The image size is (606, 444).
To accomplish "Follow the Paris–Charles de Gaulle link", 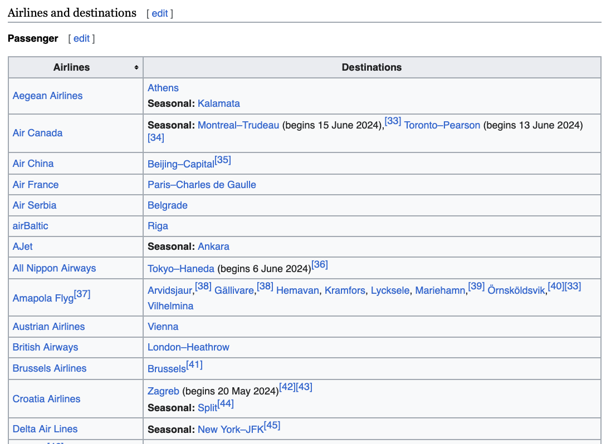I will coord(202,185).
